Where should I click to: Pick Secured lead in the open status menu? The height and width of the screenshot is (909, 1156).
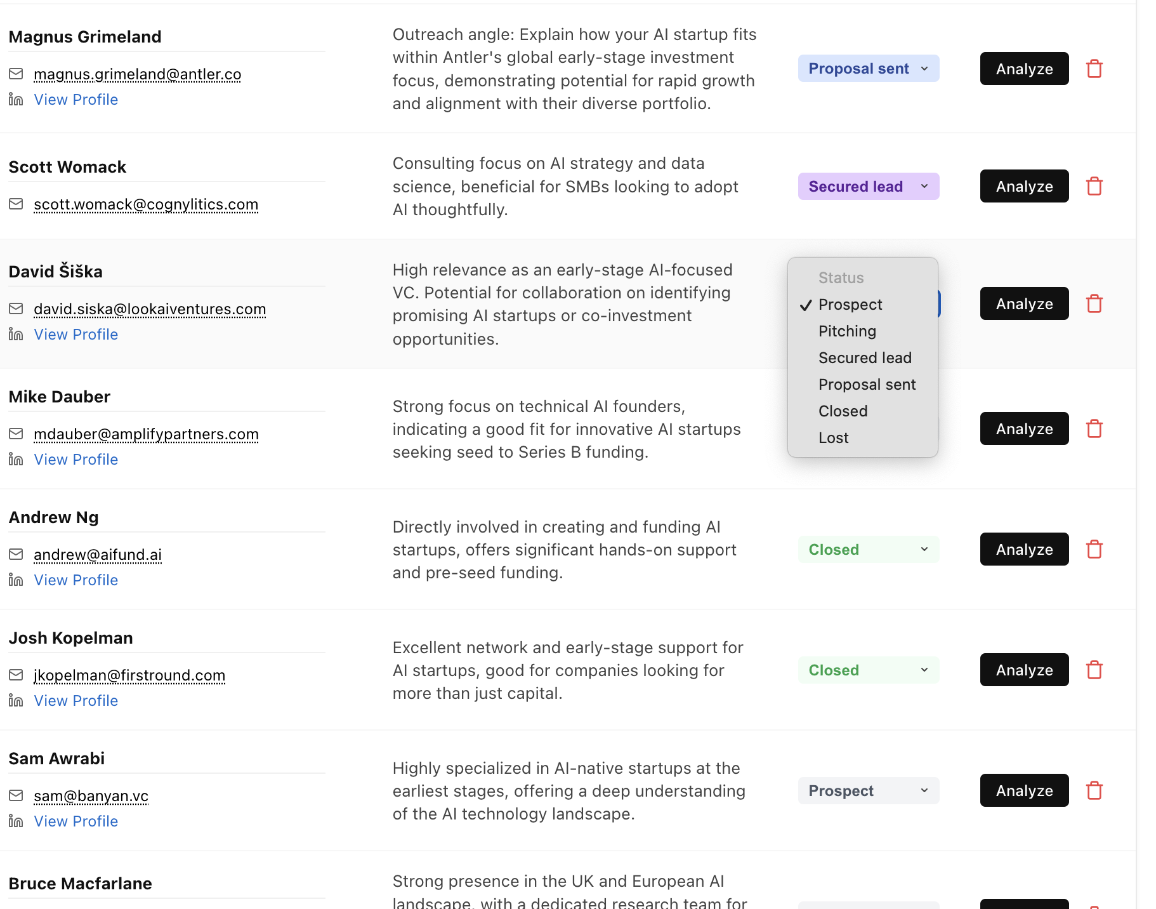865,358
